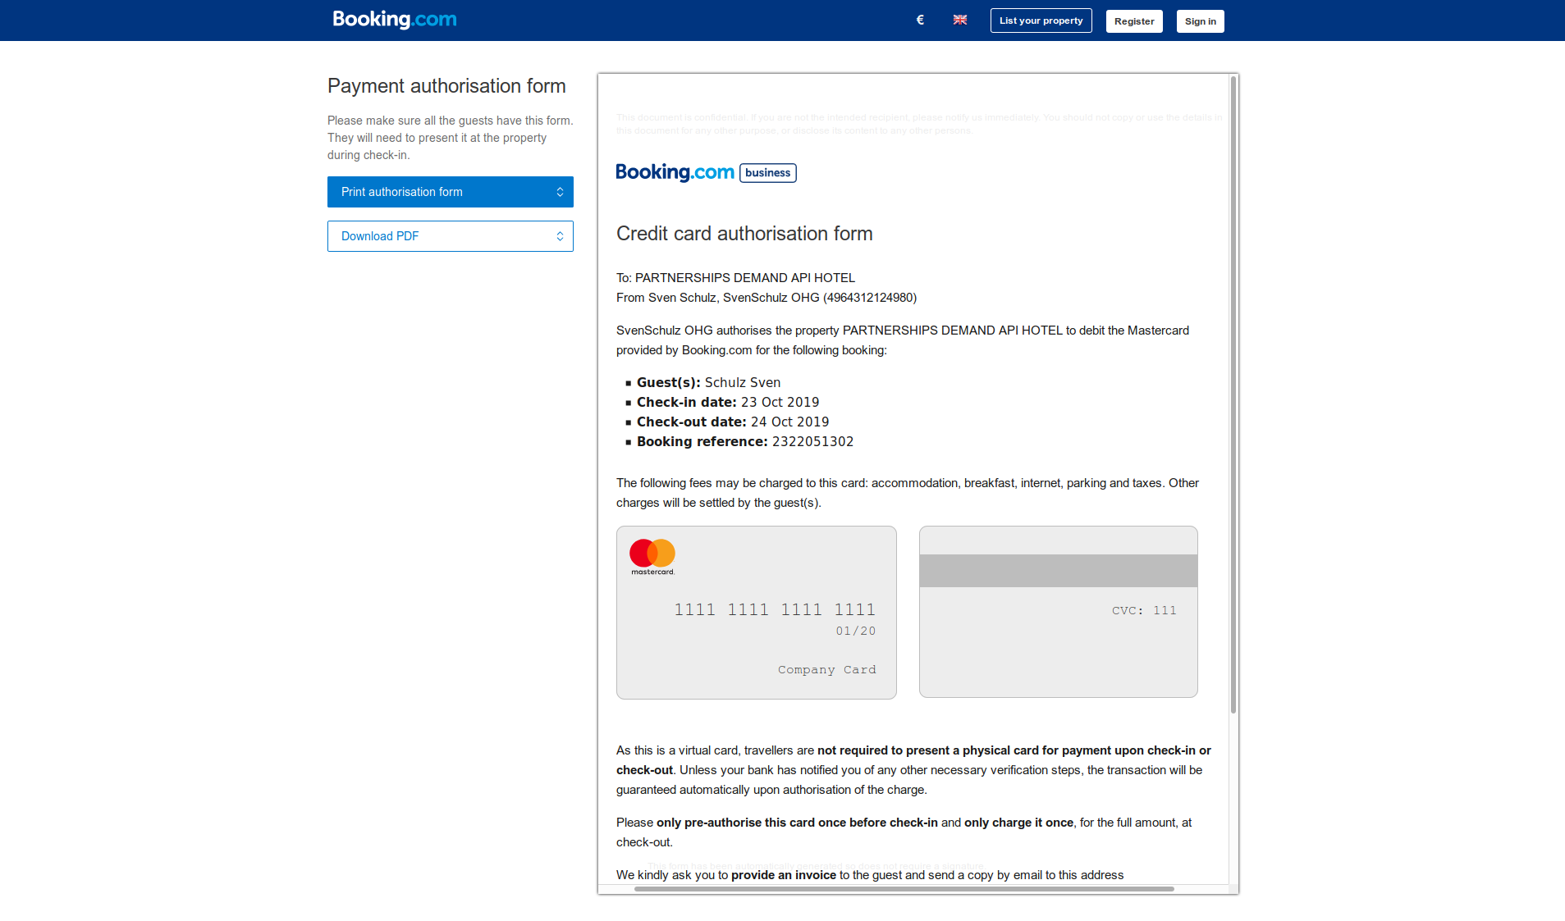The height and width of the screenshot is (921, 1565).
Task: Expand the Download PDF chevron arrows
Action: [x=560, y=236]
